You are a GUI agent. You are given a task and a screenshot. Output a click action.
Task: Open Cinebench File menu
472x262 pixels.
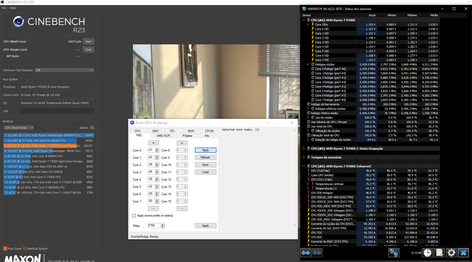pyautogui.click(x=4, y=8)
